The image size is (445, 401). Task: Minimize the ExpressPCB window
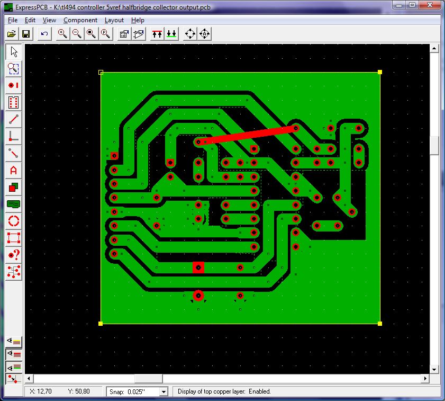pyautogui.click(x=399, y=5)
